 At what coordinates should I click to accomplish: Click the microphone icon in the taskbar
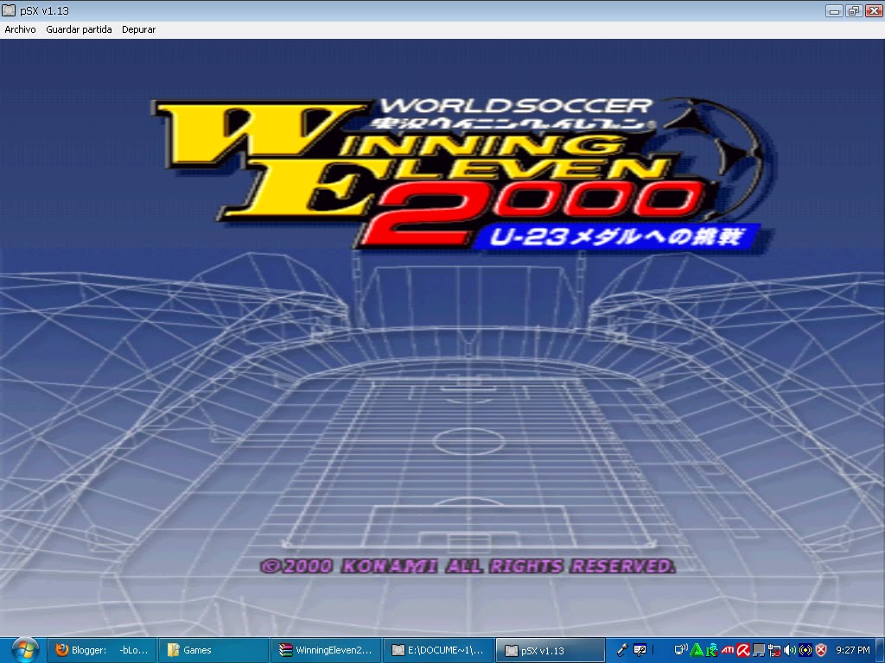click(622, 650)
